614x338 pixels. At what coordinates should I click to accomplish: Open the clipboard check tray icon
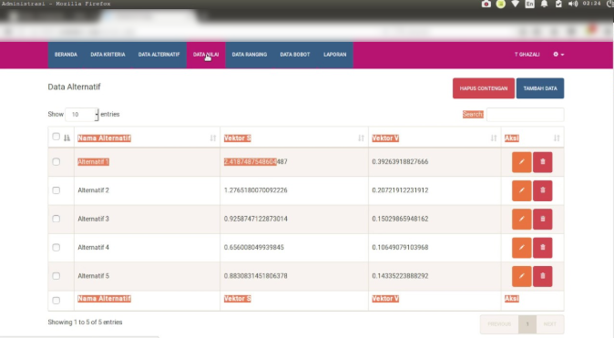pyautogui.click(x=558, y=4)
